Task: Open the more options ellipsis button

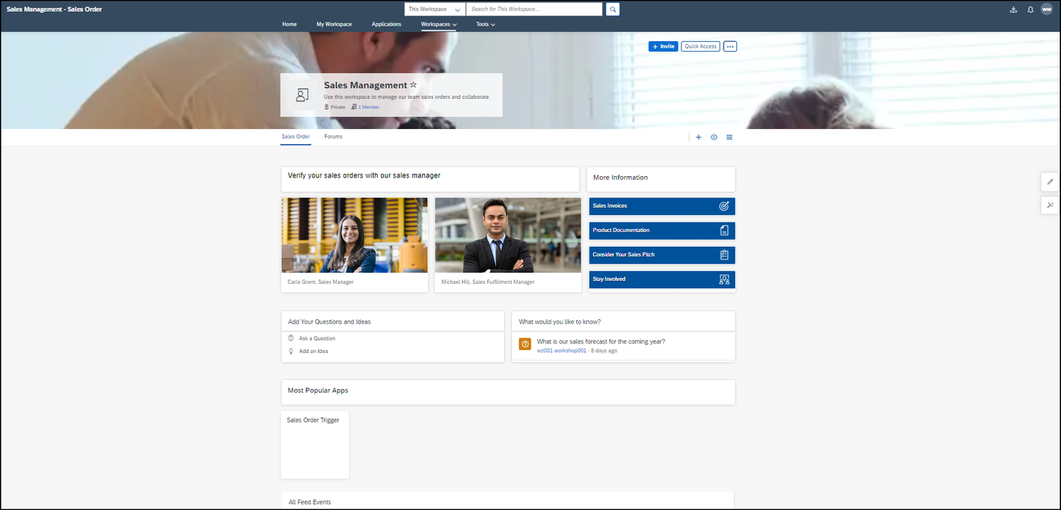Action: coord(730,46)
